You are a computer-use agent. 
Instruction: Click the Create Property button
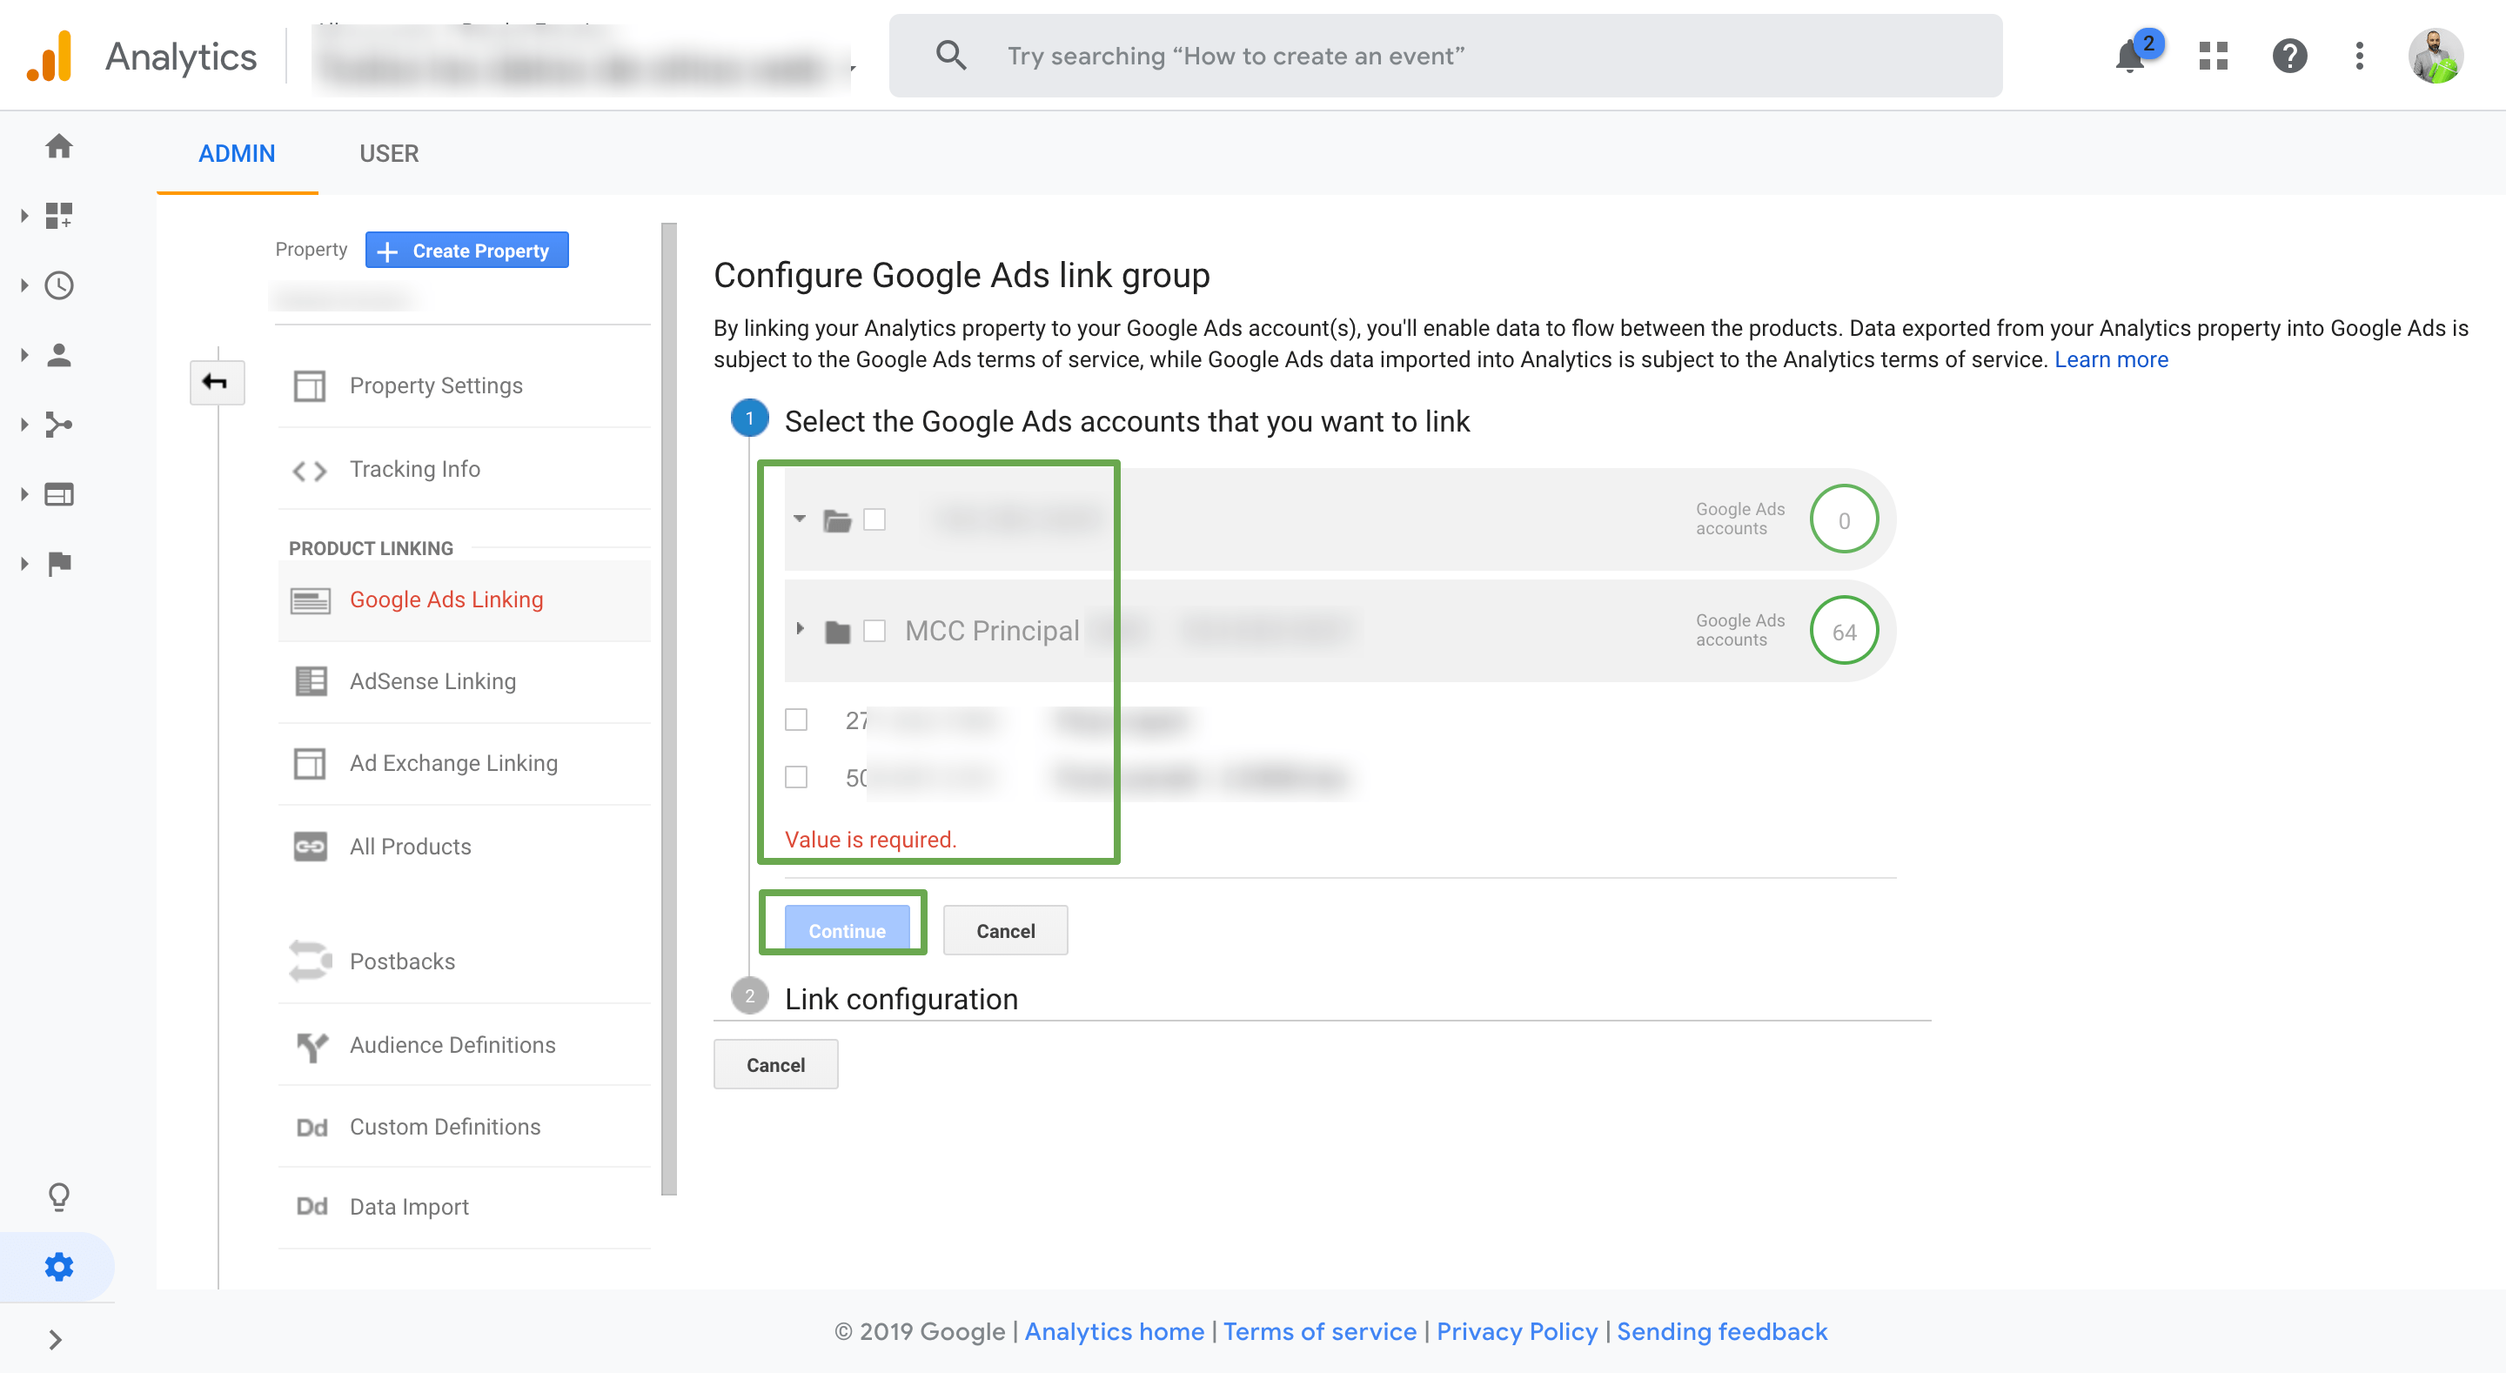point(467,250)
